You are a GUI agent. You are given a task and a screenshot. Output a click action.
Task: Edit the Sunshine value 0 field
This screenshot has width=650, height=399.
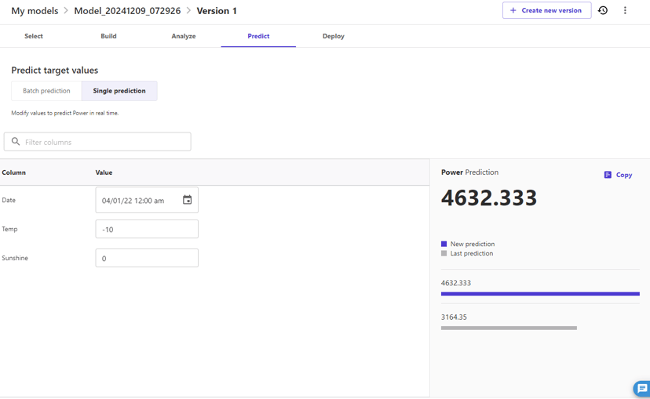147,258
